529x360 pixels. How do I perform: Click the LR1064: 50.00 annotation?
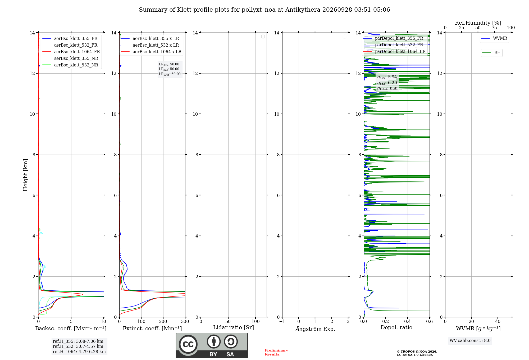[x=170, y=74]
